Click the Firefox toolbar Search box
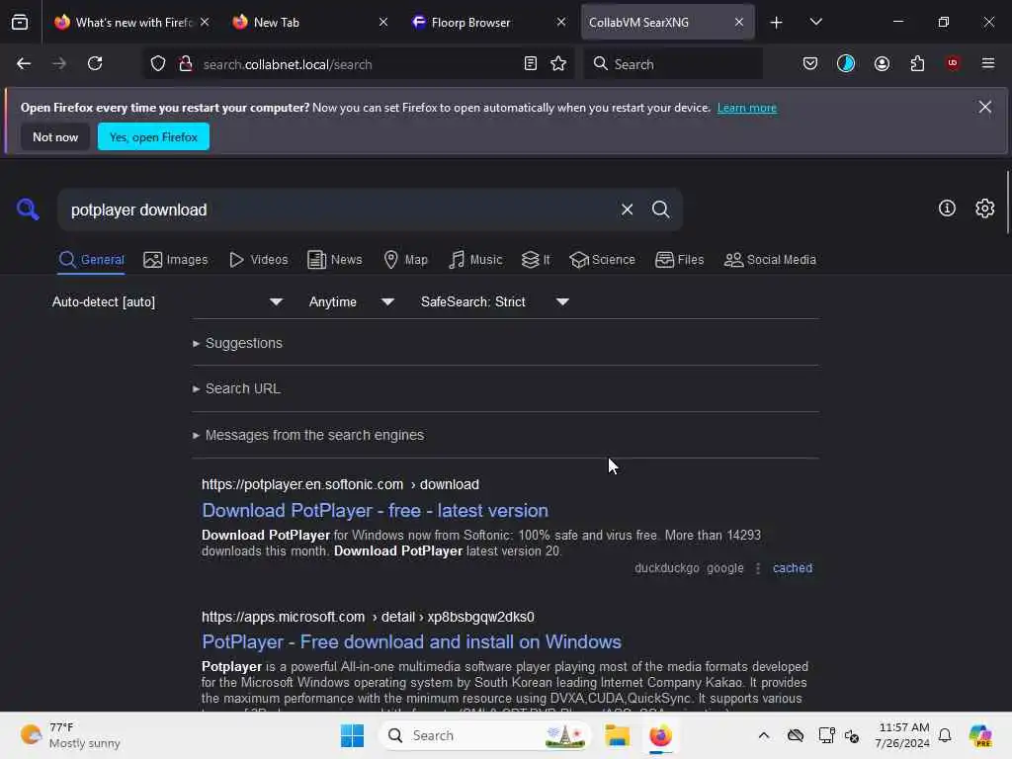 coord(673,64)
